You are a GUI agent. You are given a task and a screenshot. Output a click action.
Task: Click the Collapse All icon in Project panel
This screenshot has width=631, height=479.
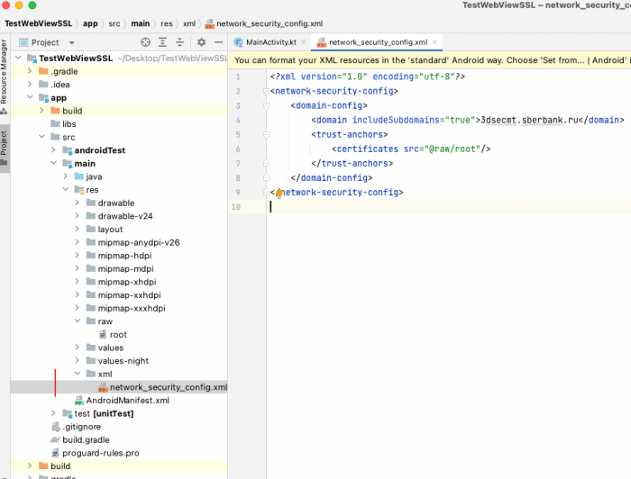180,42
